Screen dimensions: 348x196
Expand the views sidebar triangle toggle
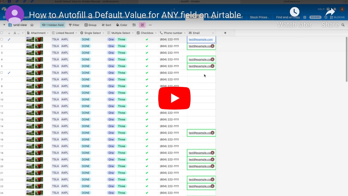click(x=4, y=25)
